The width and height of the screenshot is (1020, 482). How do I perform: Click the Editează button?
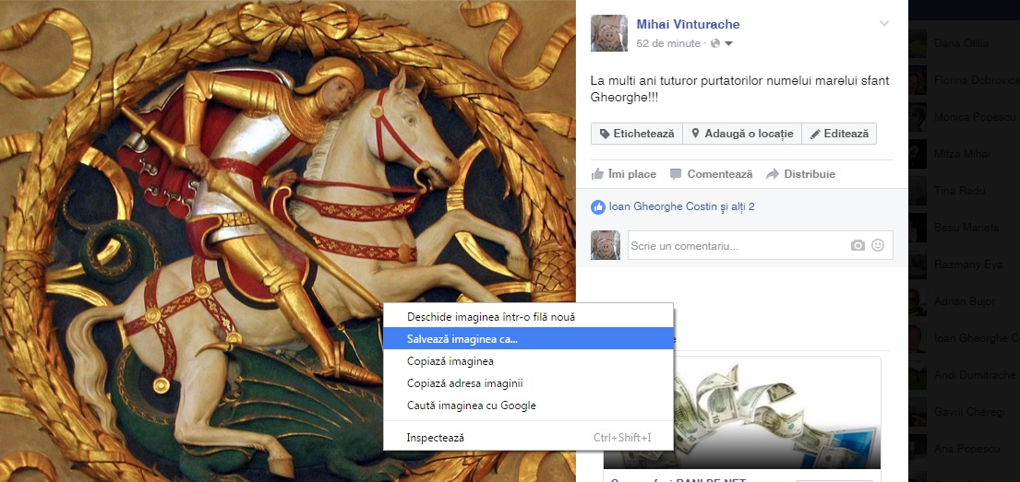pos(839,134)
